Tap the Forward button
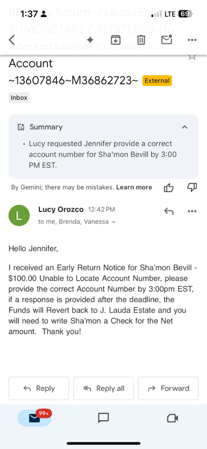Screen dimensions: 207x449 click(168, 388)
